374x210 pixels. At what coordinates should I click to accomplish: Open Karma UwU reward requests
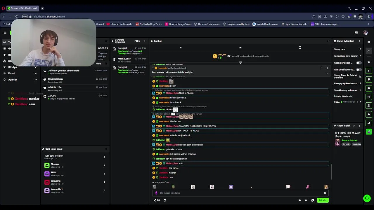[x=75, y=190]
